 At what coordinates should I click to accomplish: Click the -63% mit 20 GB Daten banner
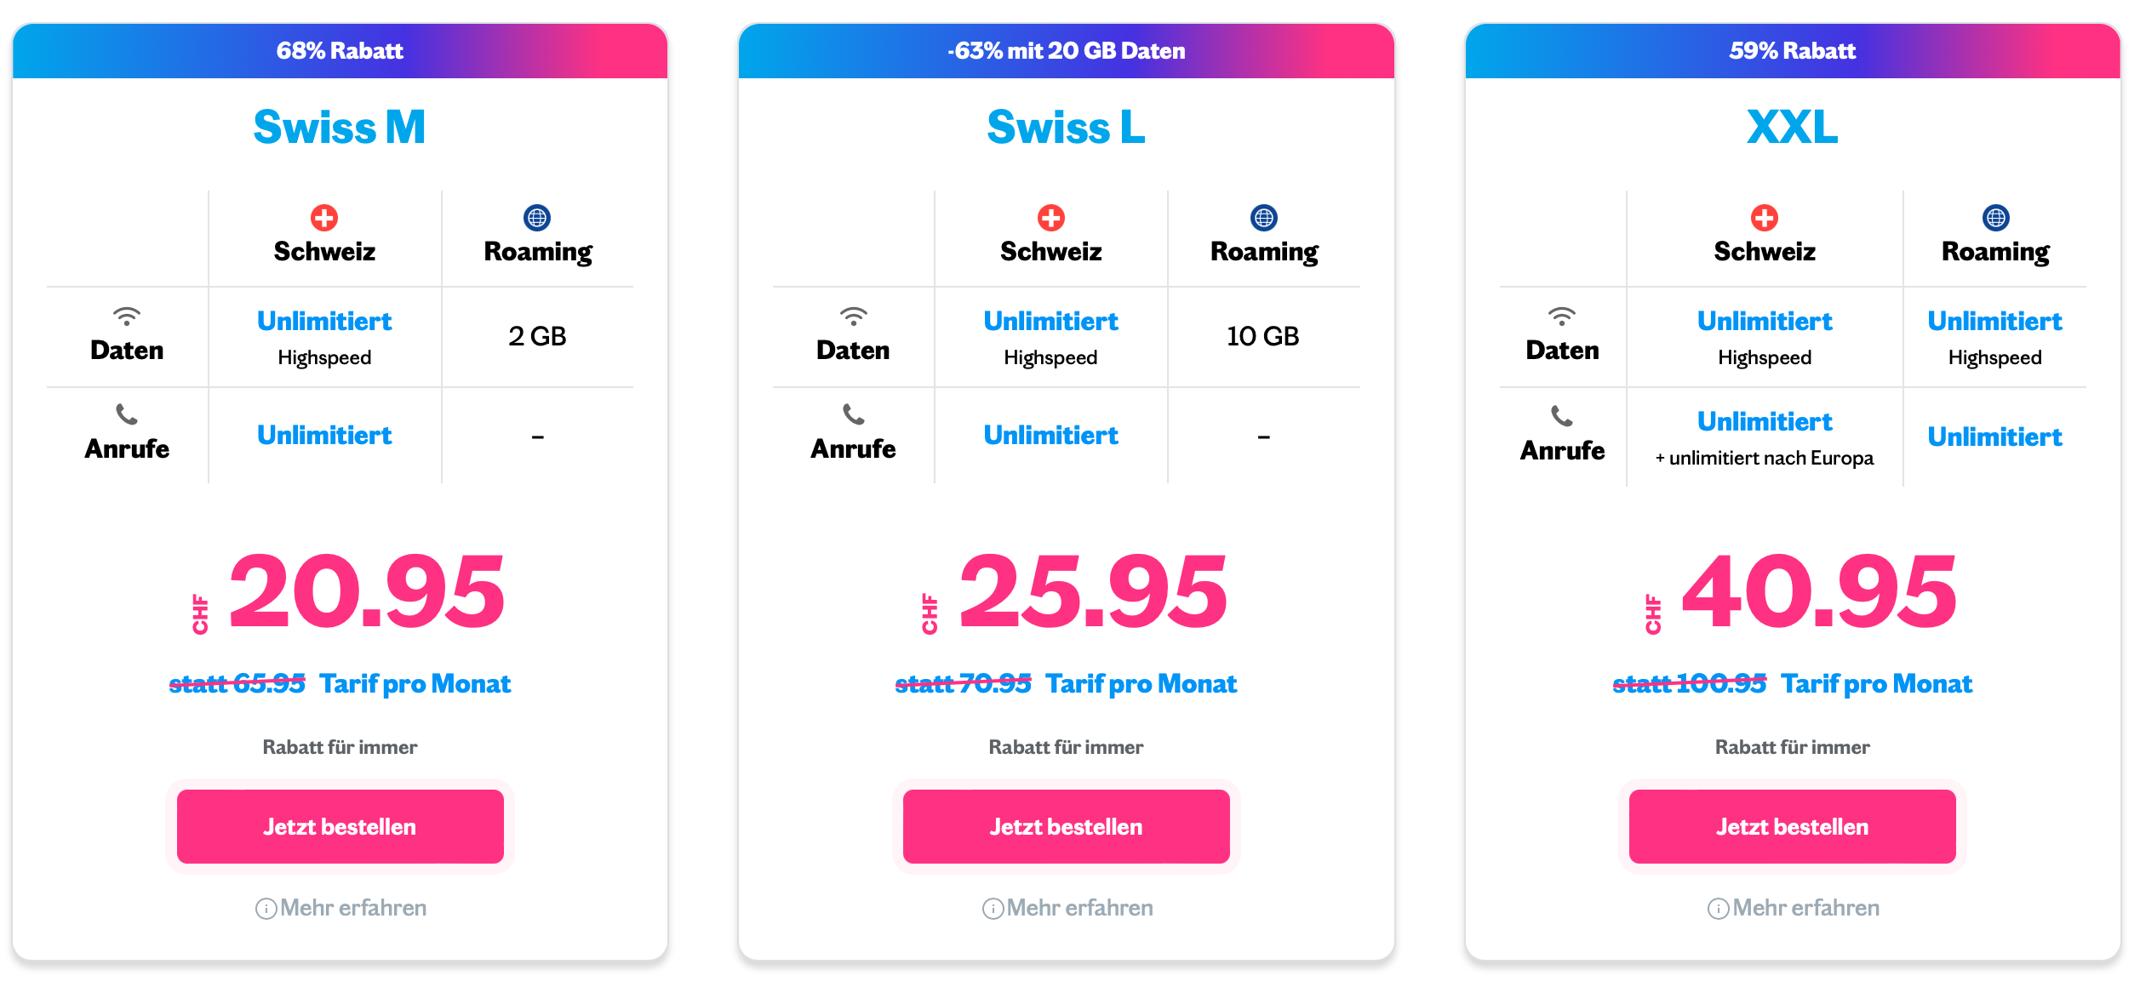[x=1066, y=51]
